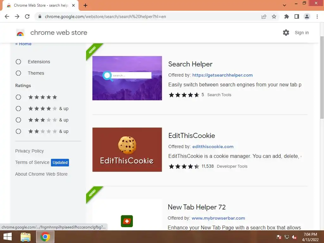The width and height of the screenshot is (324, 243).
Task: Open the Search Helper purple thumbnail
Action: pos(127,78)
